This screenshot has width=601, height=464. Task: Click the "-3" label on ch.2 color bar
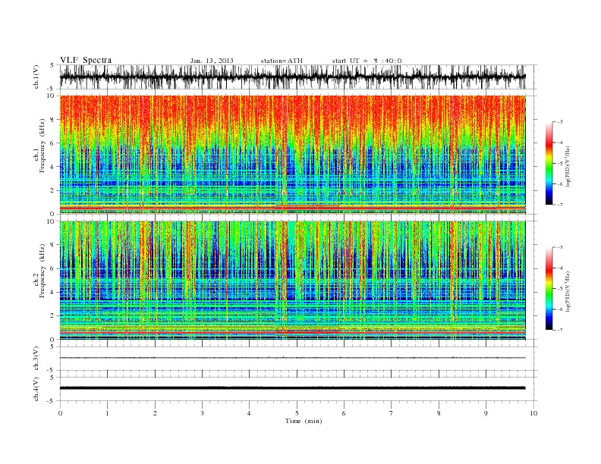click(560, 247)
